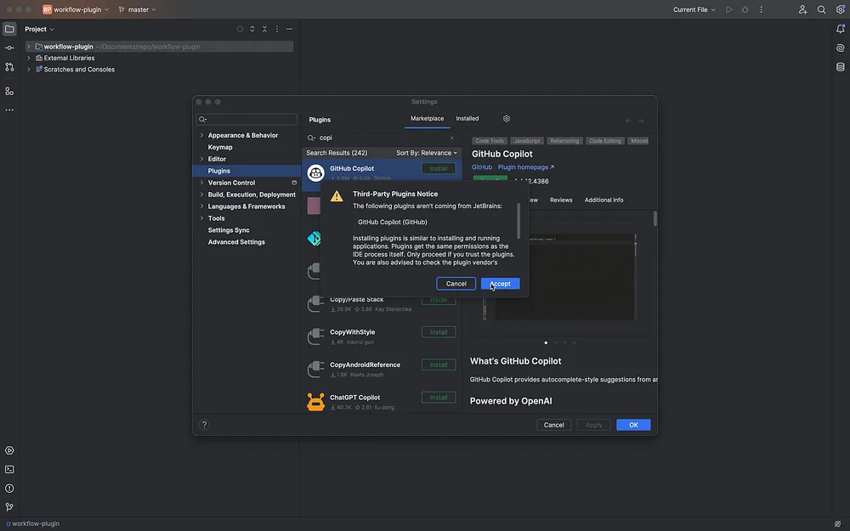Viewport: 850px width, 531px height.
Task: Open the Structure tool window icon
Action: click(9, 91)
